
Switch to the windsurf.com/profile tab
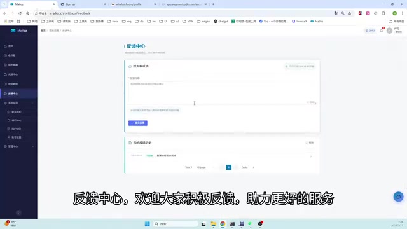133,4
